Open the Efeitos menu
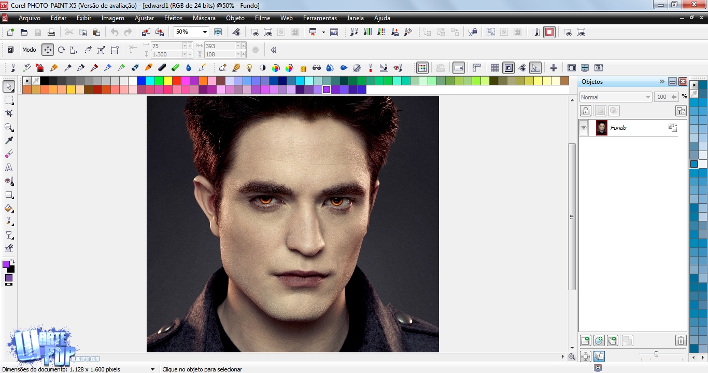The width and height of the screenshot is (708, 373). point(173,18)
